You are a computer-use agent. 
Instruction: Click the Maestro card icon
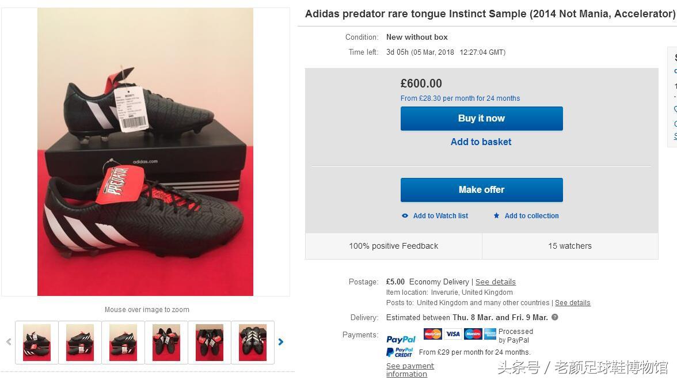(473, 334)
